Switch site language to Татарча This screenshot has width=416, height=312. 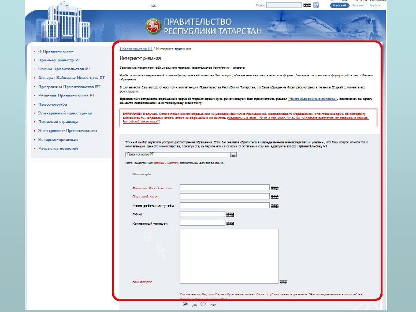click(358, 5)
